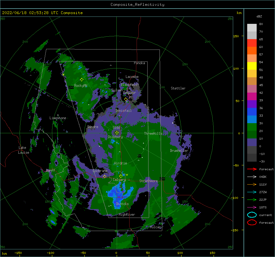Click the Didsbury label
The image size is (275, 257).
pos(116,137)
